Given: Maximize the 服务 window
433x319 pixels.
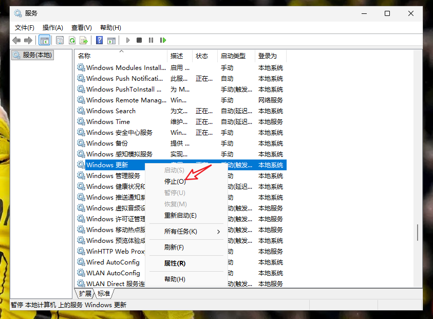Looking at the screenshot, I should click(x=387, y=13).
